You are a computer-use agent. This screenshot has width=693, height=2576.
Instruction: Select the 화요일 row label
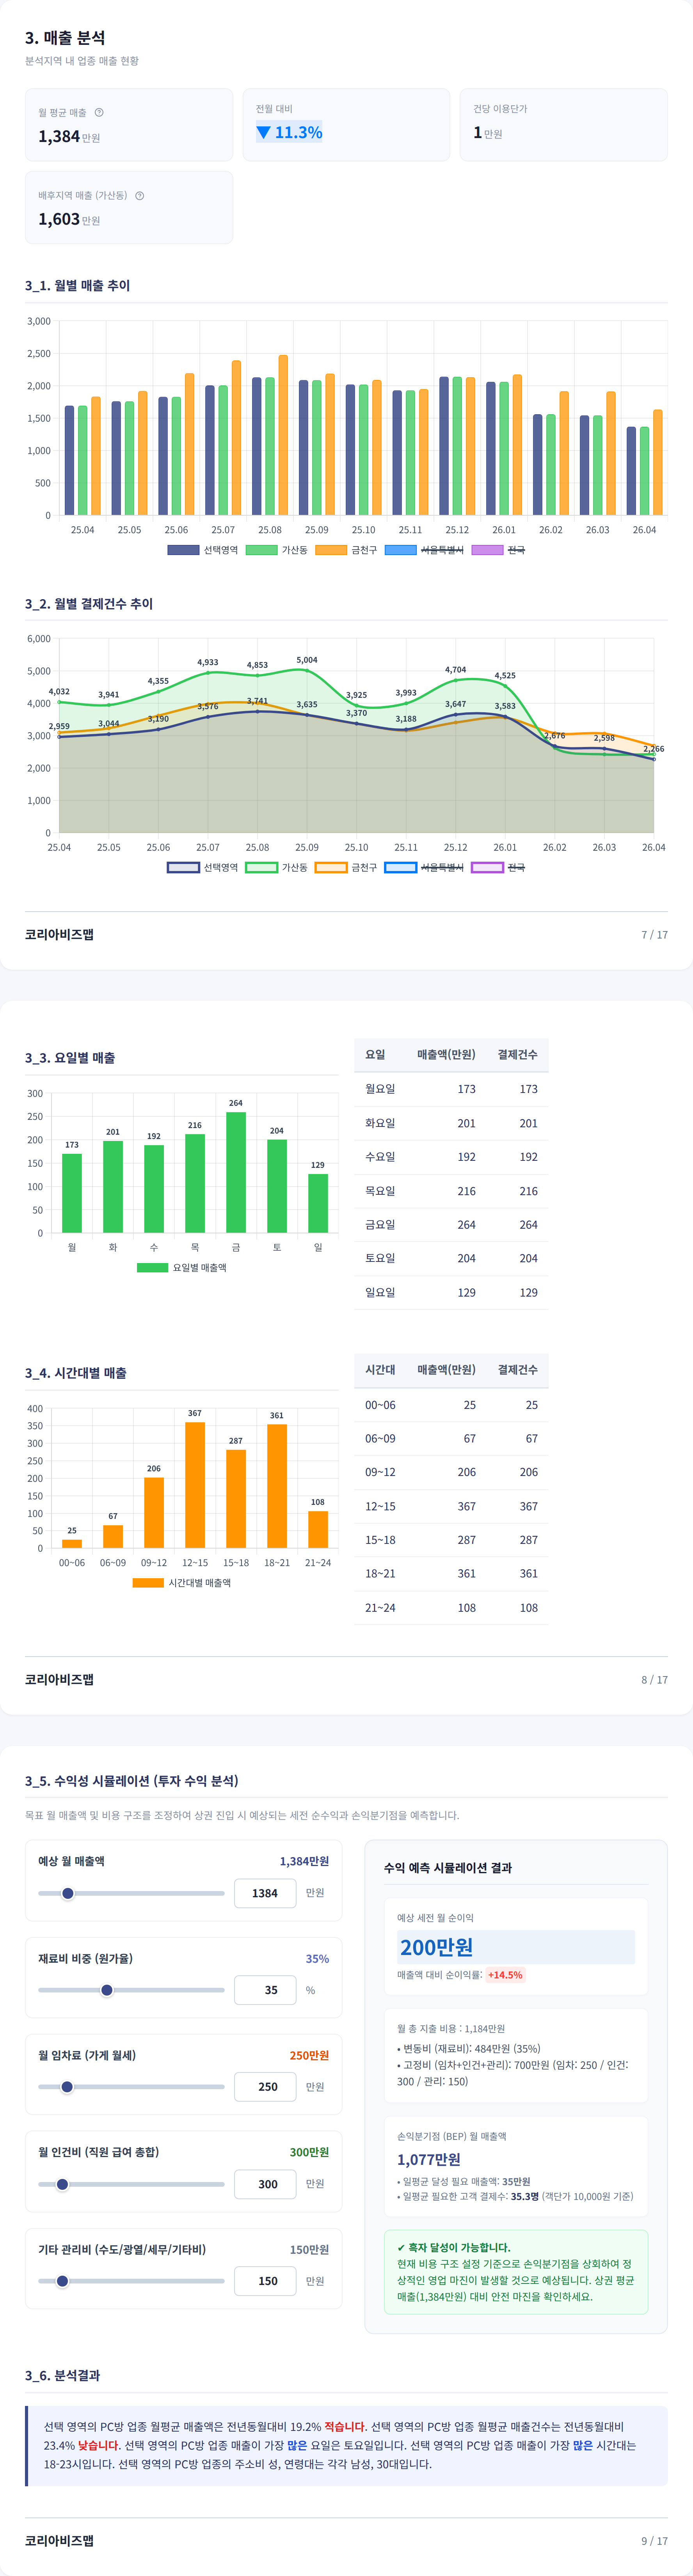point(380,1123)
